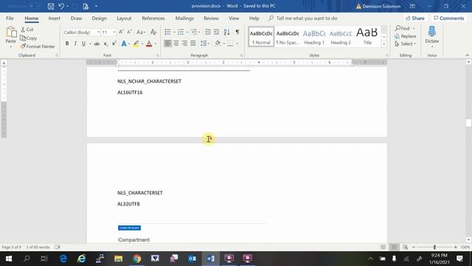This screenshot has height=266, width=472.
Task: Open the Comments pane
Action: tap(449, 18)
